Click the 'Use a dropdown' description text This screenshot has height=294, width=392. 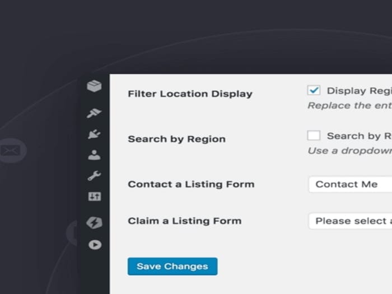349,151
